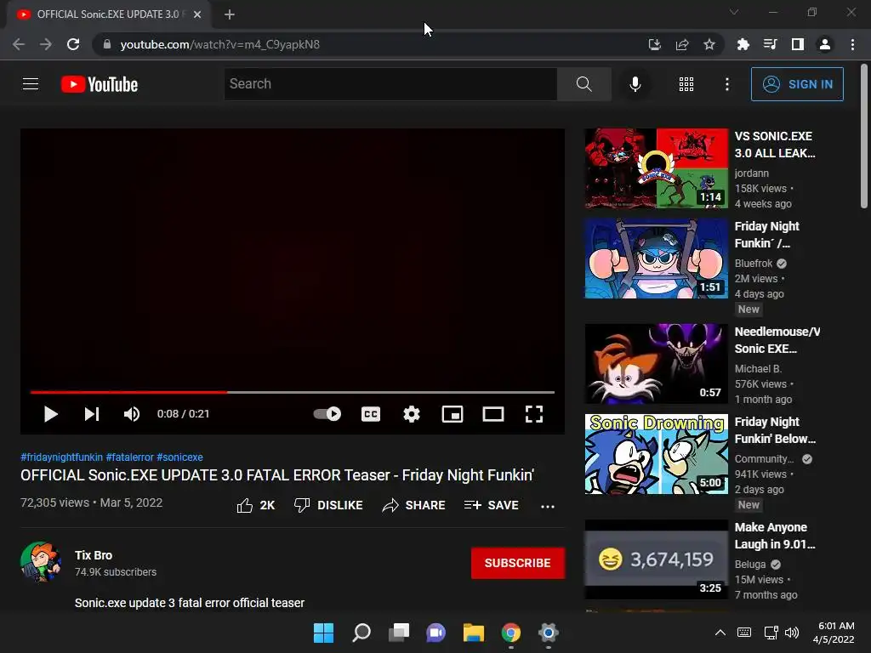This screenshot has height=653, width=871.
Task: Open the #sonicexe hashtag
Action: (x=179, y=457)
